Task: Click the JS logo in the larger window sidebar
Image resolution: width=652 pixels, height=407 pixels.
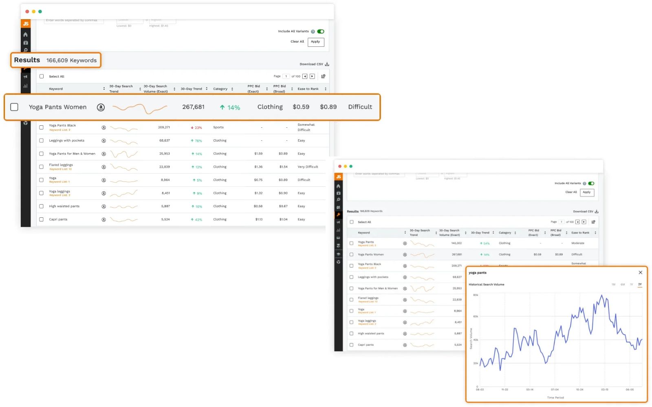Action: (26, 24)
